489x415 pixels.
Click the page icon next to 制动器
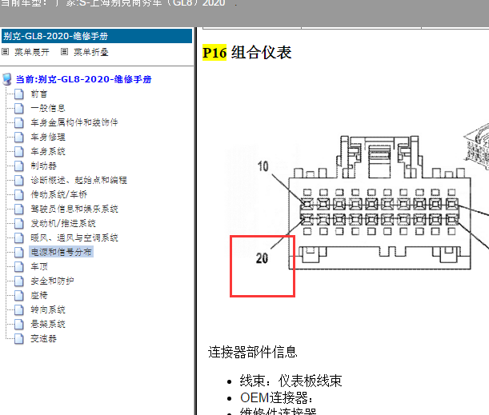click(x=18, y=166)
